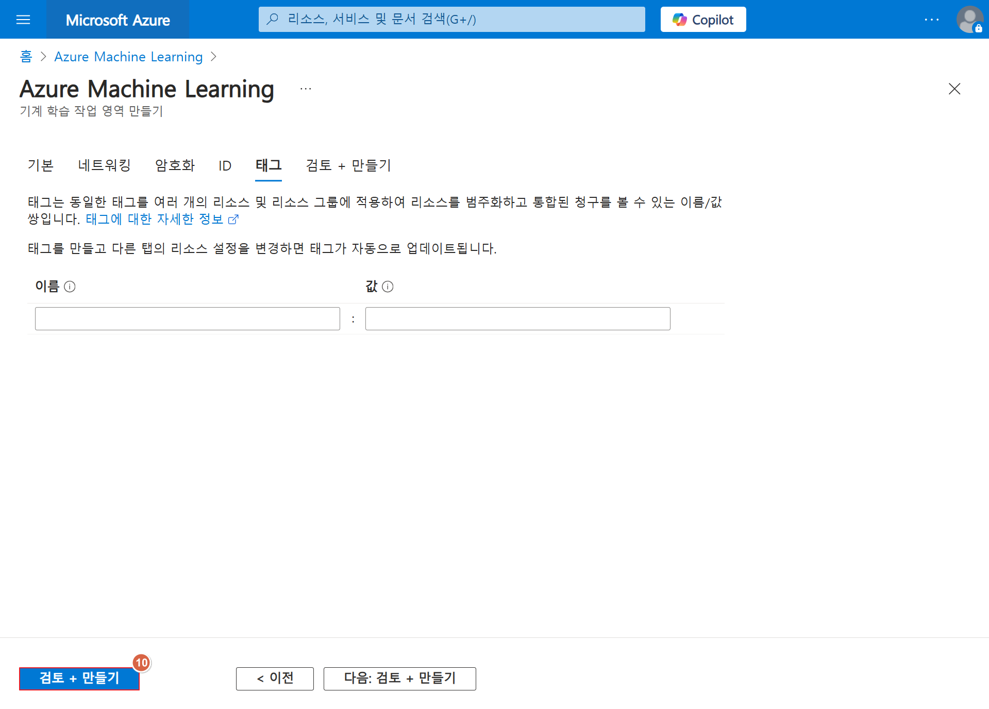Viewport: 989px width, 709px height.
Task: Switch to the 암호화 tab
Action: point(175,165)
